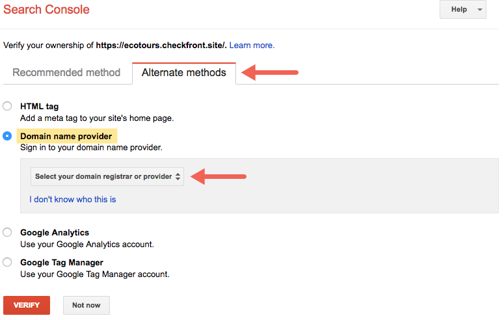Switch to the Alternate methods tab
The height and width of the screenshot is (320, 504).
point(184,73)
